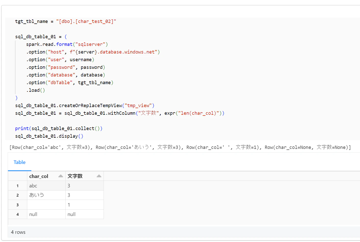Click the .option("password", password) line

pos(66,67)
